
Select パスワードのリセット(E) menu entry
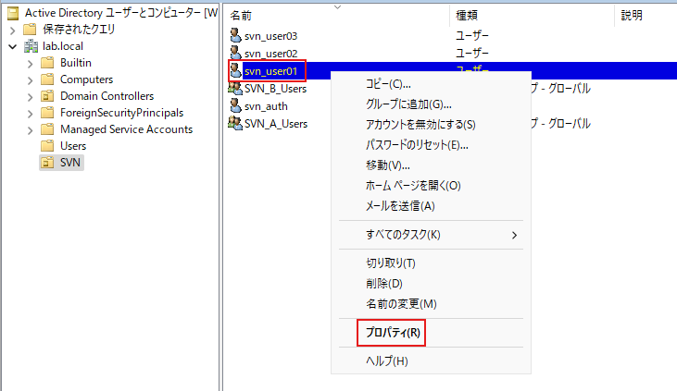tap(417, 145)
